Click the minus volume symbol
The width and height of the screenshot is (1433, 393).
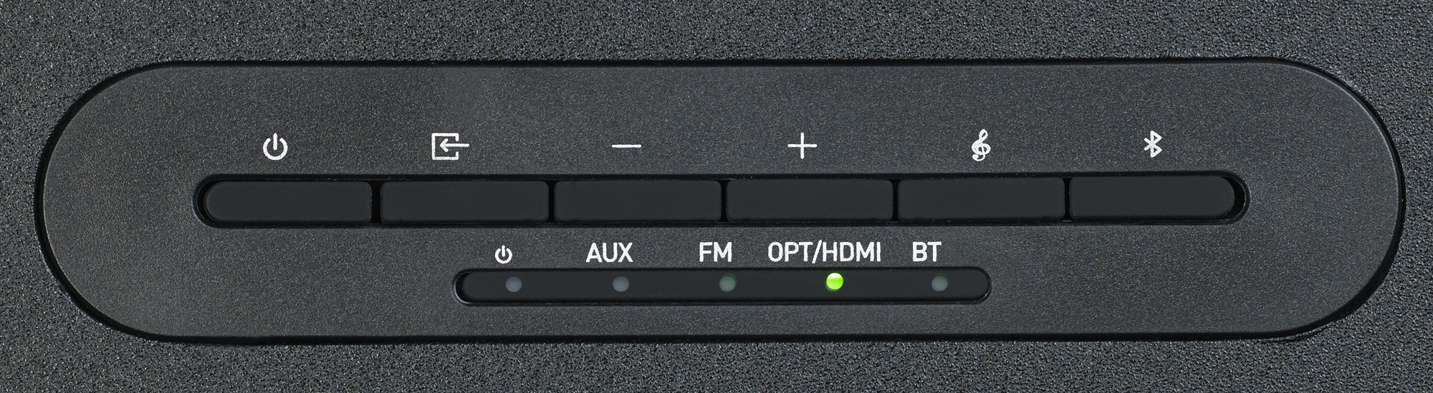pyautogui.click(x=627, y=147)
